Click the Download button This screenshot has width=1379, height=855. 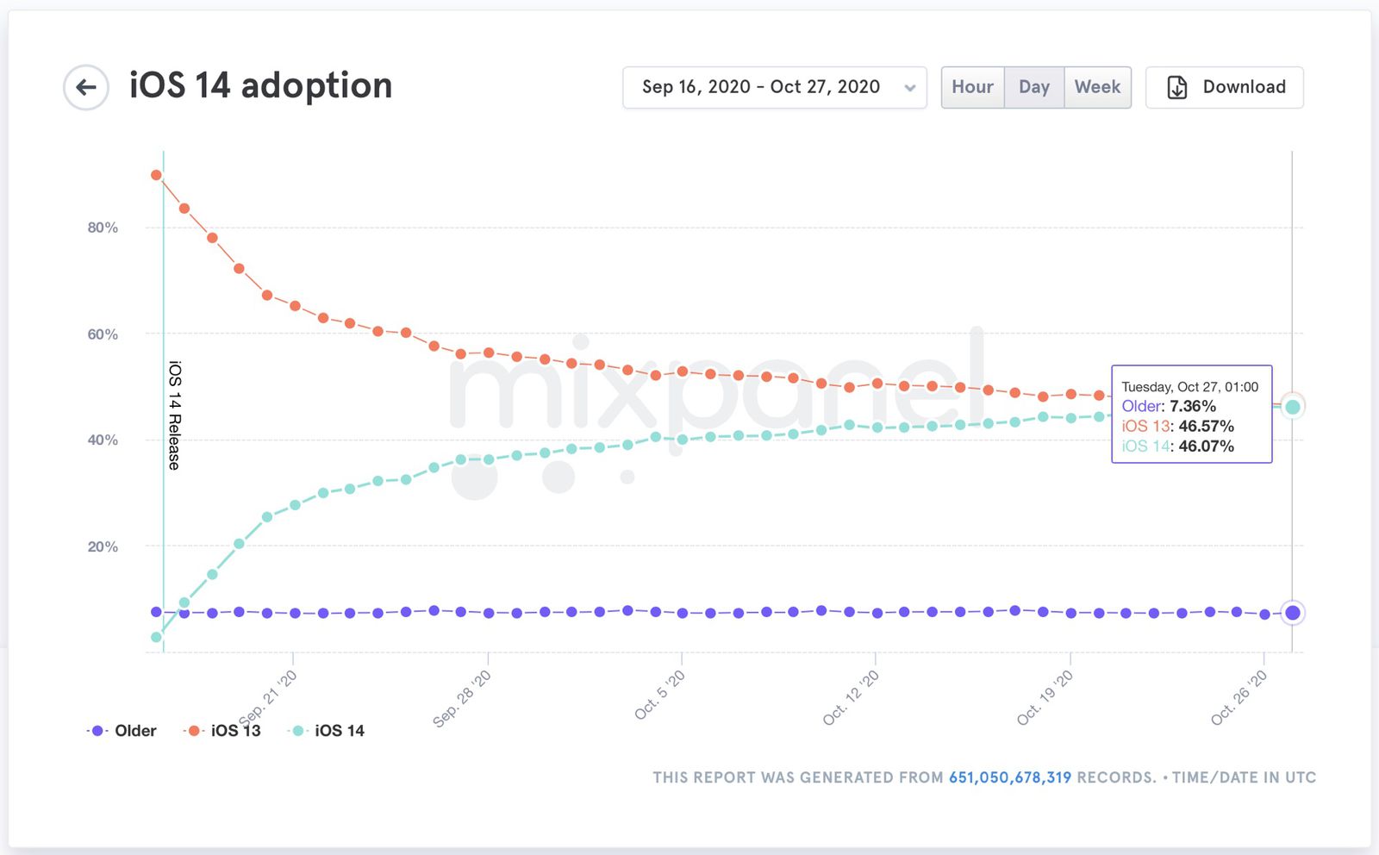[x=1224, y=87]
